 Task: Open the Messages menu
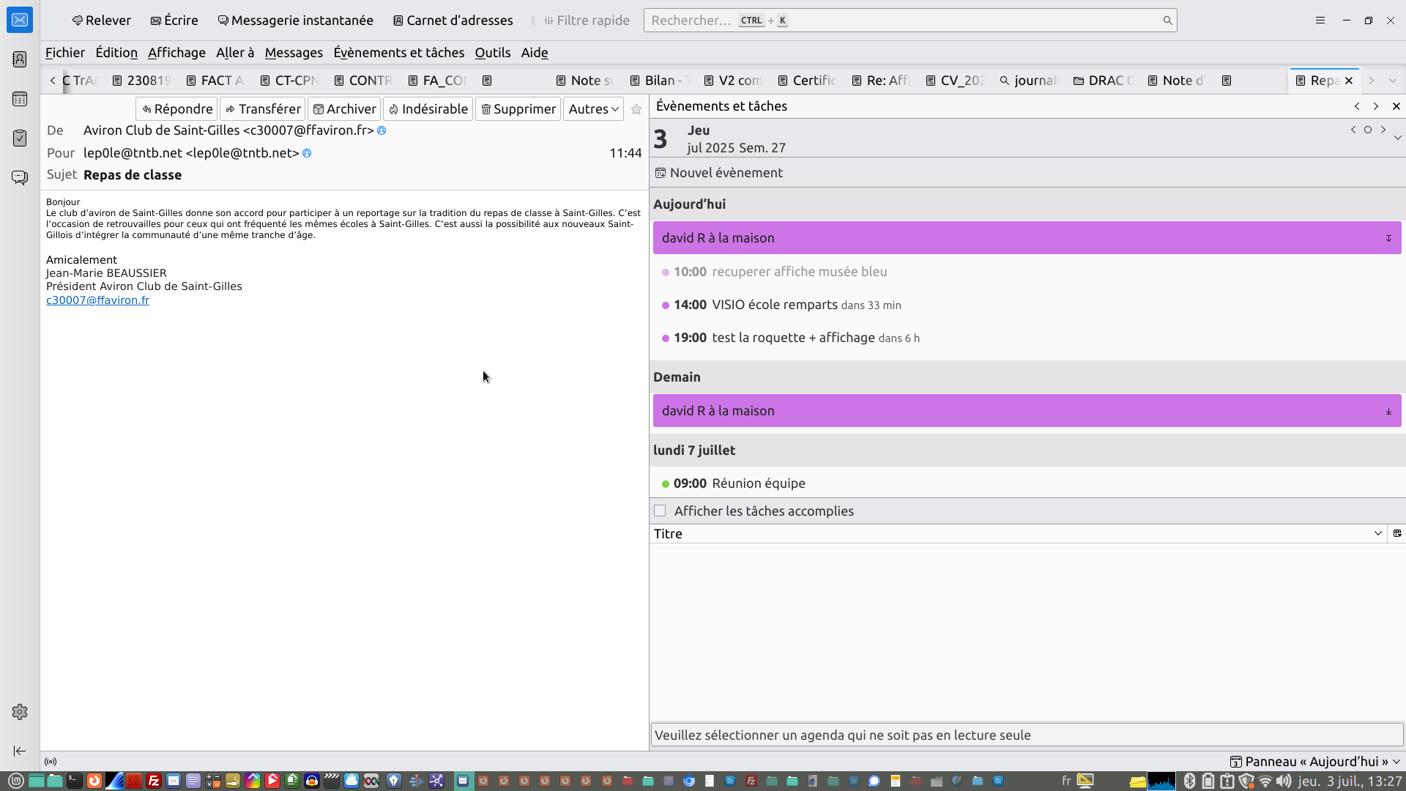tap(293, 53)
